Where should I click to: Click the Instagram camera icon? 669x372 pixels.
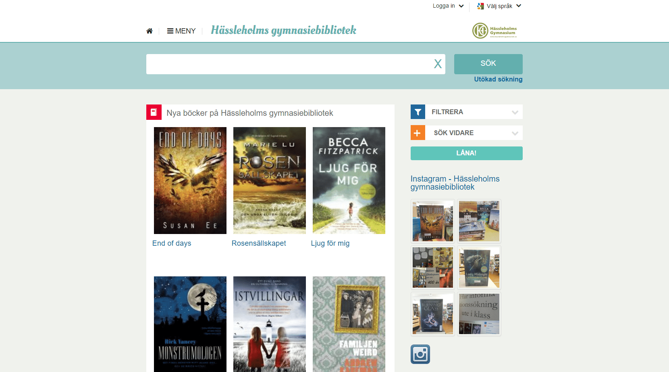[x=420, y=354]
